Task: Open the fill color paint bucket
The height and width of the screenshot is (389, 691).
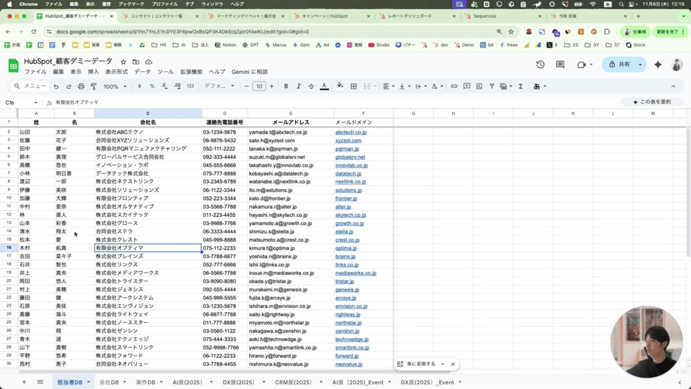Action: point(340,86)
